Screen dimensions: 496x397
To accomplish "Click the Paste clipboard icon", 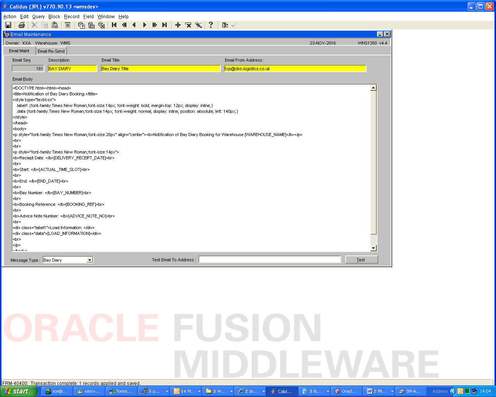I will (x=55, y=25).
